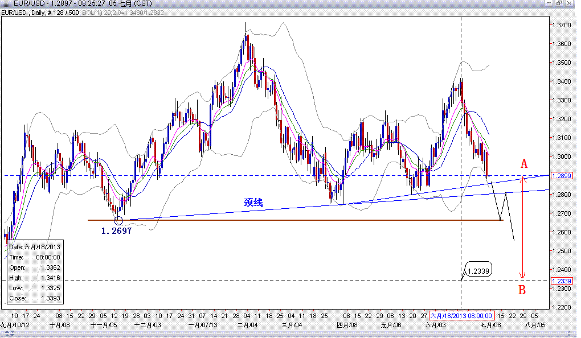Screen dimensions: 581x338
Task: Restore down the EUR/USD chart window
Action: pos(559,3)
